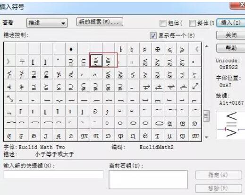The image size is (245, 195).
Task: Select the Fraktur letter E symbol
Action: tap(9, 136)
